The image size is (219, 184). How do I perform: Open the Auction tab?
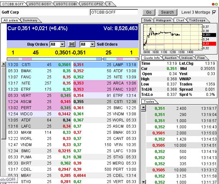pyautogui.click(x=170, y=58)
